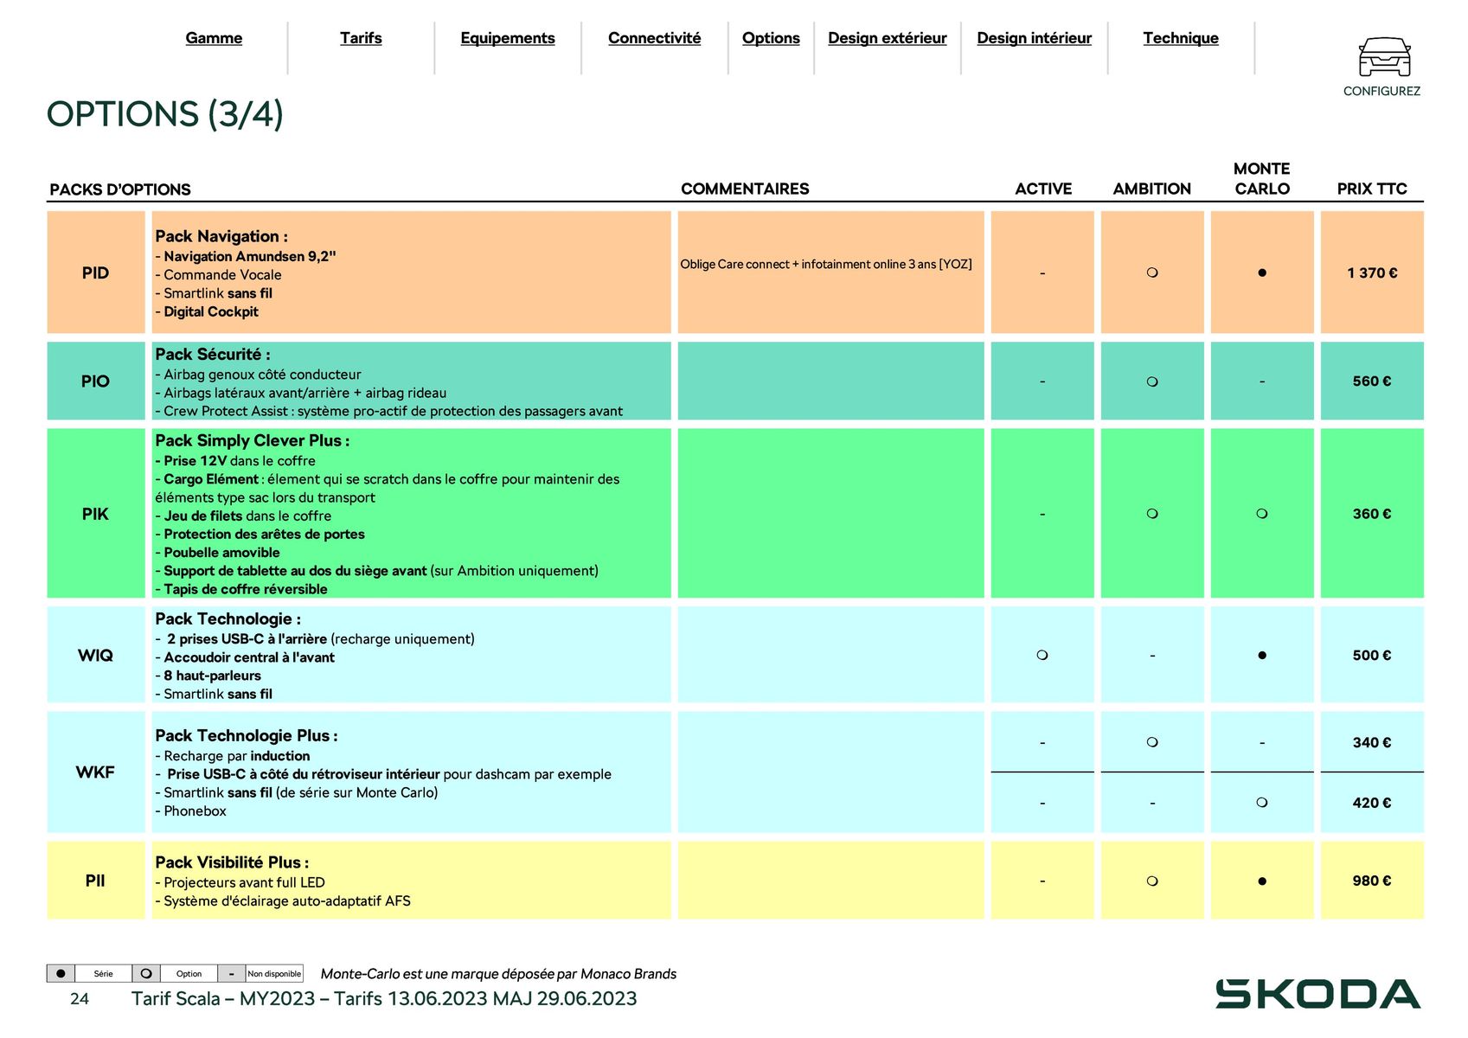Click the 340 € price
Image resolution: width=1468 pixels, height=1038 pixels.
click(1372, 742)
